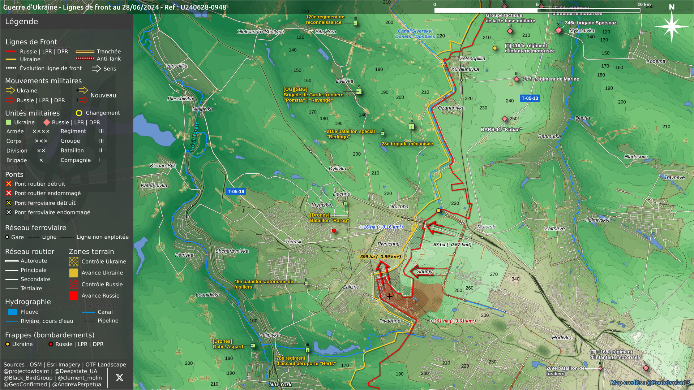Click the Légende panel heading
This screenshot has height=390, width=694.
pos(21,22)
